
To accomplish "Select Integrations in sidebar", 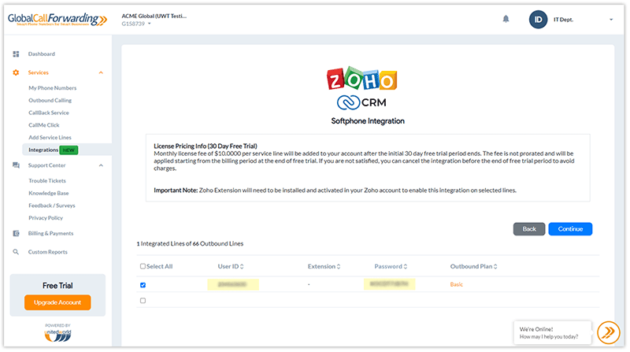I will pyautogui.click(x=43, y=150).
